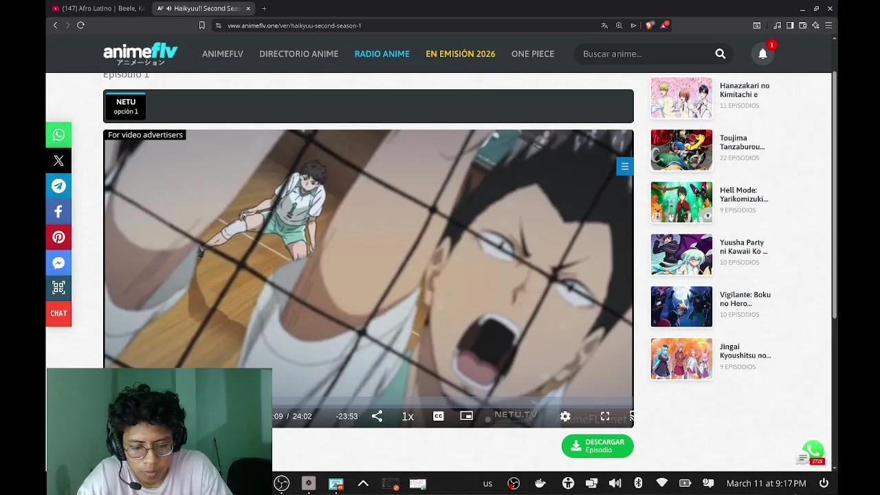The height and width of the screenshot is (495, 880).
Task: Open video player settings gear
Action: coord(565,416)
